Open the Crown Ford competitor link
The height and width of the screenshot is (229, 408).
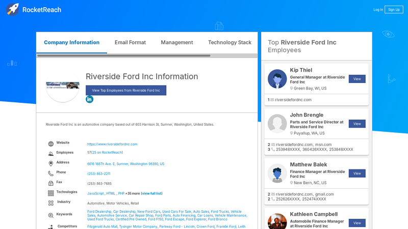coord(206,226)
